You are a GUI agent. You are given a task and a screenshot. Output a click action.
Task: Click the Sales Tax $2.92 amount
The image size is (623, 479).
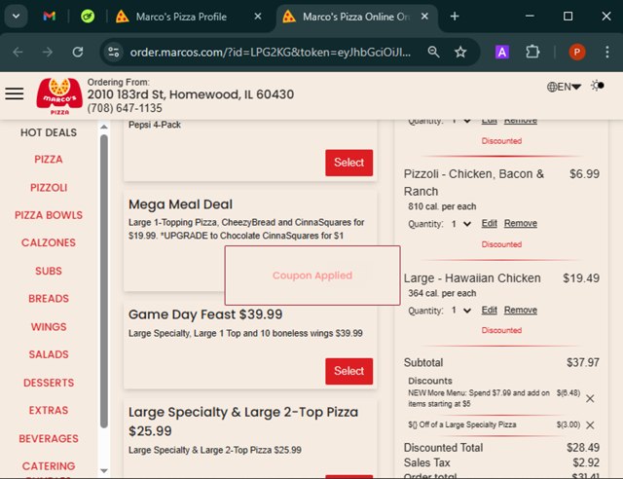(x=586, y=462)
